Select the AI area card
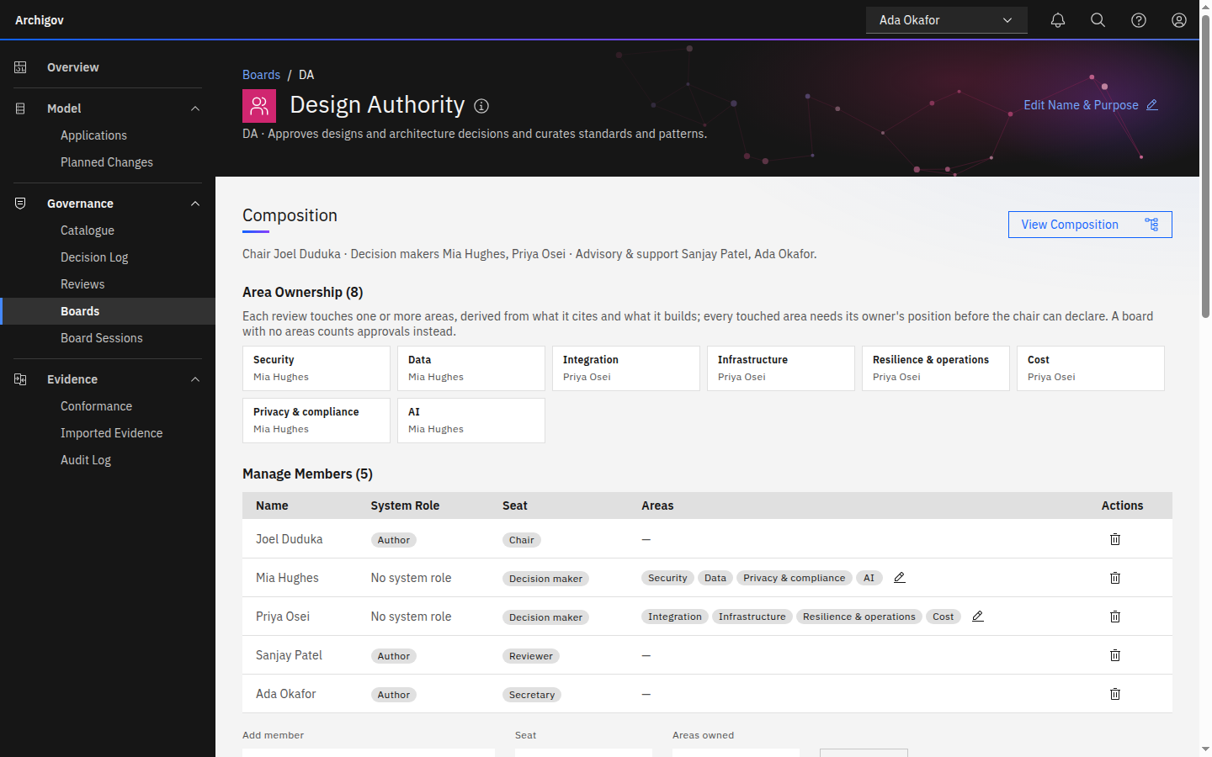1212x757 pixels. (x=471, y=421)
